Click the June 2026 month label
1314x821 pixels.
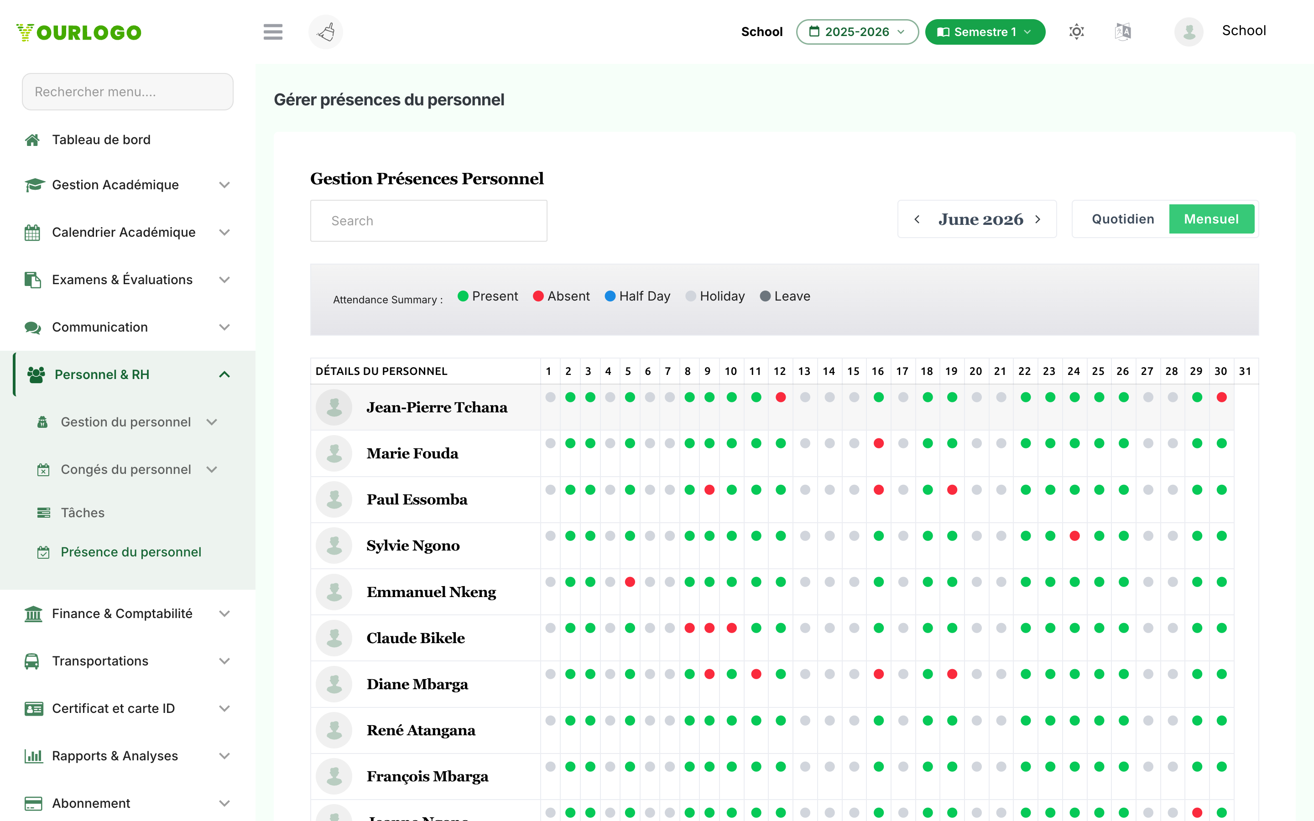pyautogui.click(x=980, y=219)
